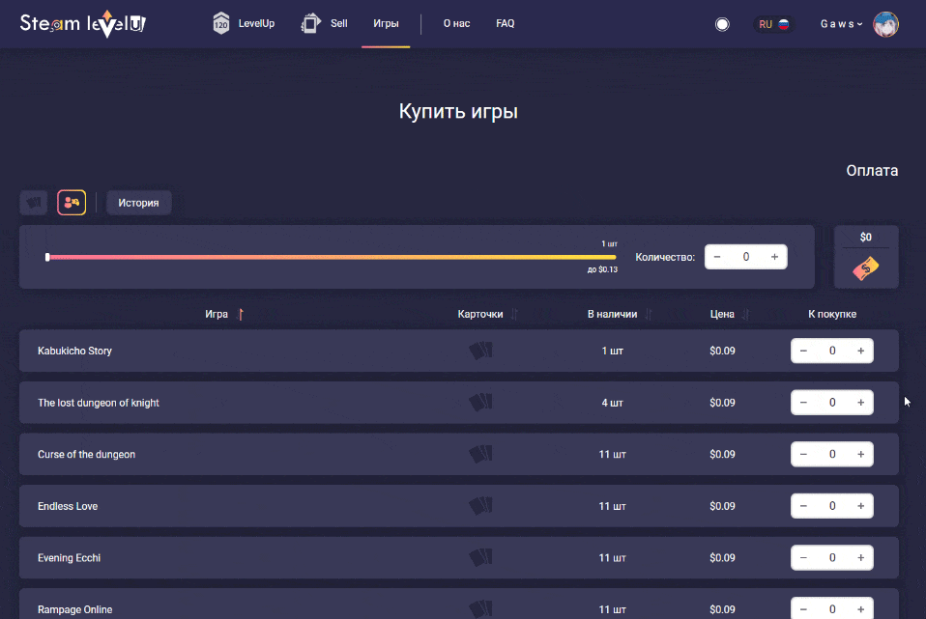Image resolution: width=926 pixels, height=619 pixels.
Task: Open sorting on the Цена column header
Action: click(722, 313)
